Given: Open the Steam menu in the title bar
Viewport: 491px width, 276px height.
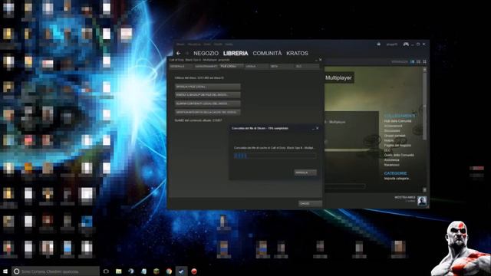Looking at the screenshot, I should (x=180, y=44).
